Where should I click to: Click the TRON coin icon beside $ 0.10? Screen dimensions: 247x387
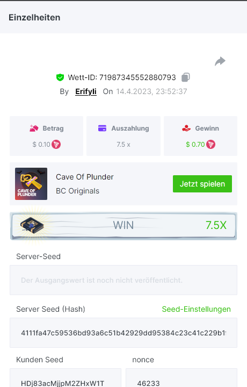[x=56, y=145]
